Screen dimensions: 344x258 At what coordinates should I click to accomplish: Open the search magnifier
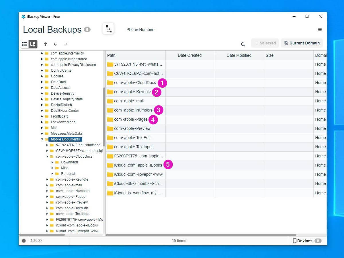(x=243, y=44)
